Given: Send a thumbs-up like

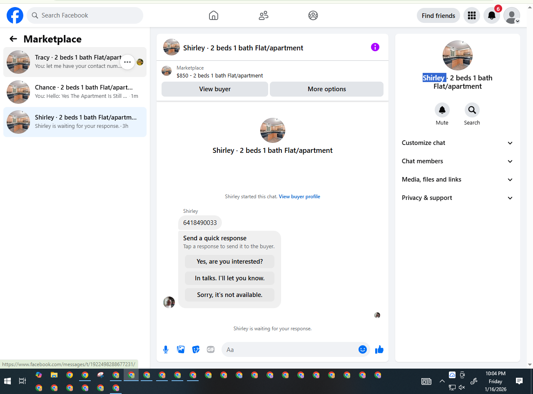Looking at the screenshot, I should [x=379, y=349].
